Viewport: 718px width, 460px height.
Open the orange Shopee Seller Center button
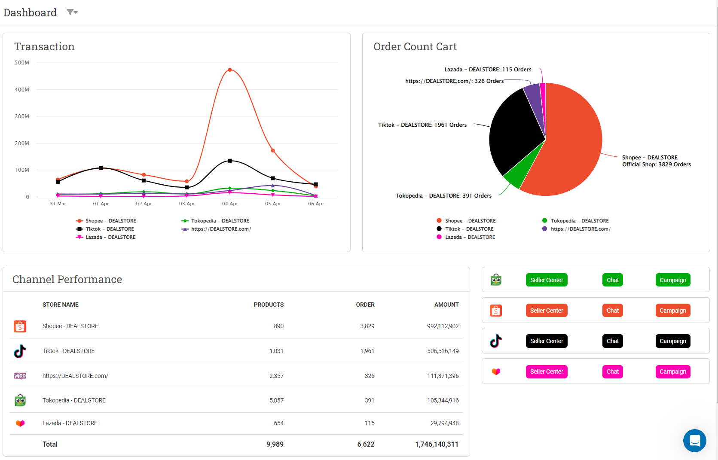click(547, 311)
